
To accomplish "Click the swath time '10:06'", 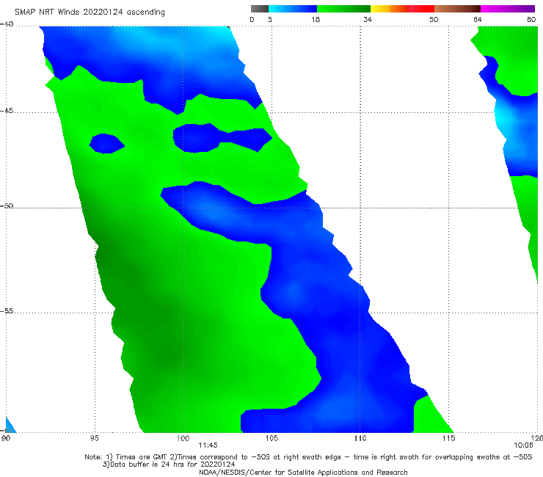I will [x=523, y=445].
